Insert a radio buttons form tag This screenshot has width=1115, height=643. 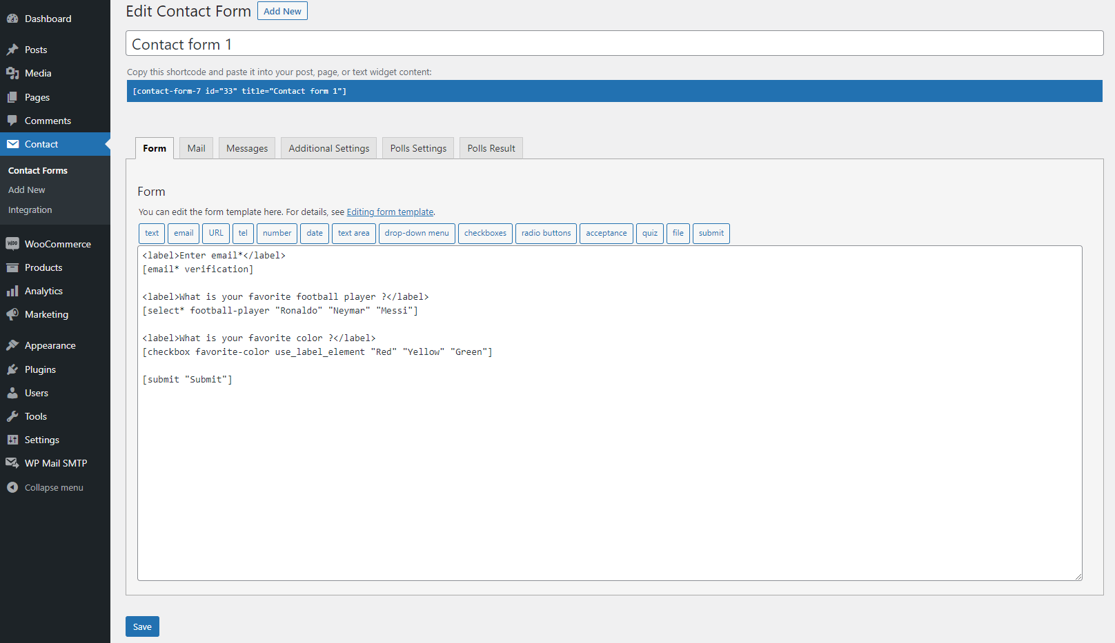click(x=546, y=233)
